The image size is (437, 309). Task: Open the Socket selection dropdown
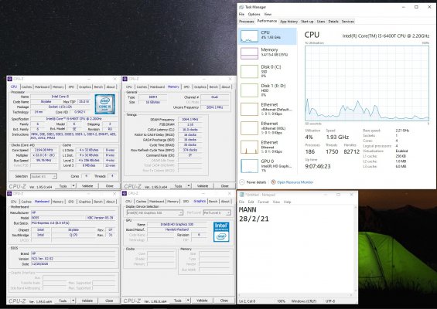click(x=43, y=176)
